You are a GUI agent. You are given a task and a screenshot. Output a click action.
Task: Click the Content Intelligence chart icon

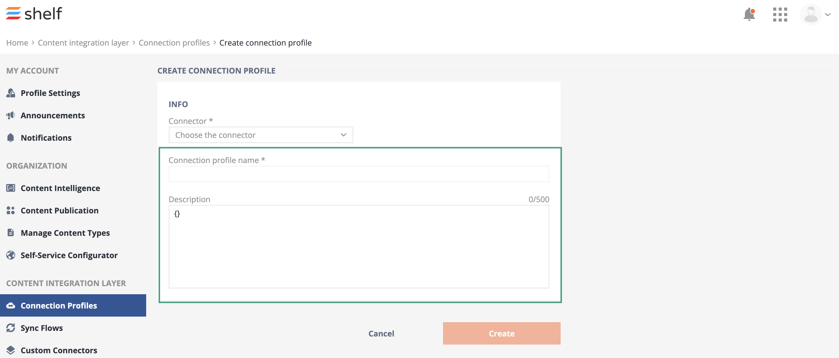tap(11, 188)
